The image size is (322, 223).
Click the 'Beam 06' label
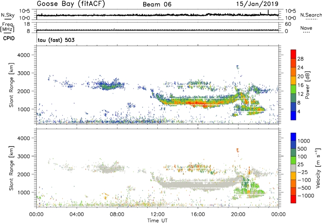coord(157,4)
